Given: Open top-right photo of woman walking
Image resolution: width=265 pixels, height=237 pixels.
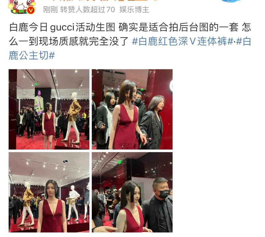Looking at the screenshot, I should [x=132, y=109].
